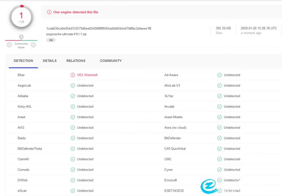Click the pagecache-ultimate-PS1.7.zip filename
The image size is (282, 196).
coord(66,34)
